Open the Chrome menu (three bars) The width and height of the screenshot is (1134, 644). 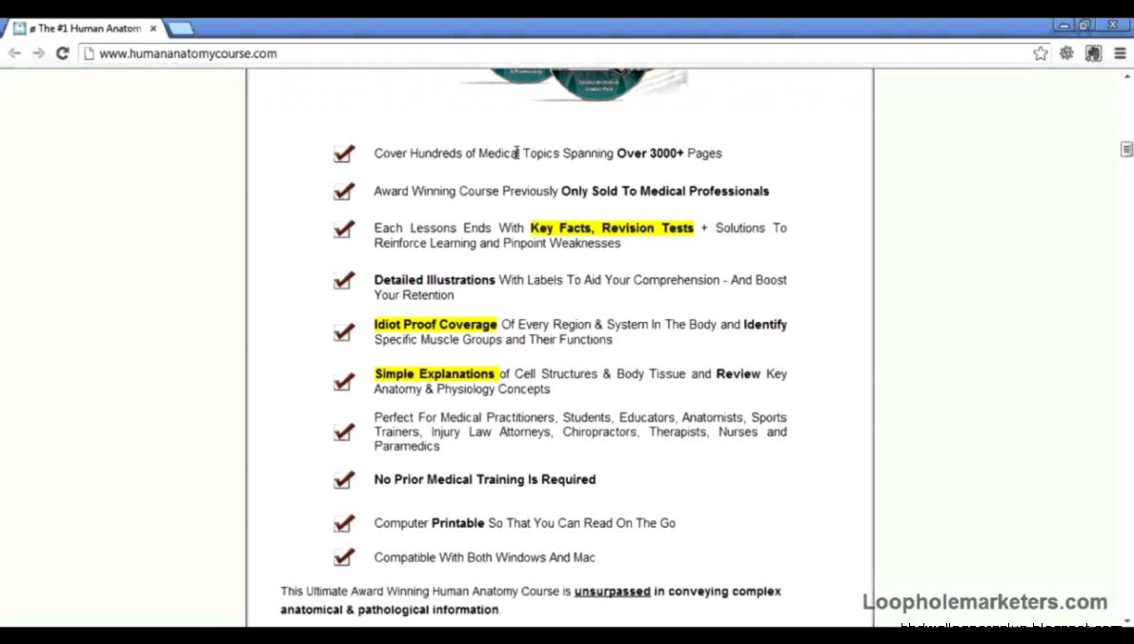(1121, 52)
